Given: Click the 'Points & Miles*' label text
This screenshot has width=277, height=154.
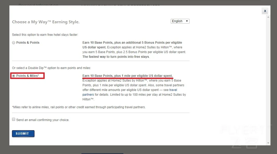Looking at the screenshot, I should coord(28,76).
